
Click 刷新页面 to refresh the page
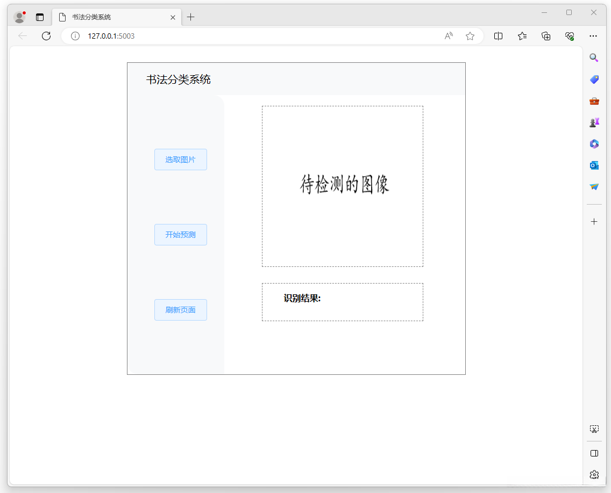click(x=180, y=309)
